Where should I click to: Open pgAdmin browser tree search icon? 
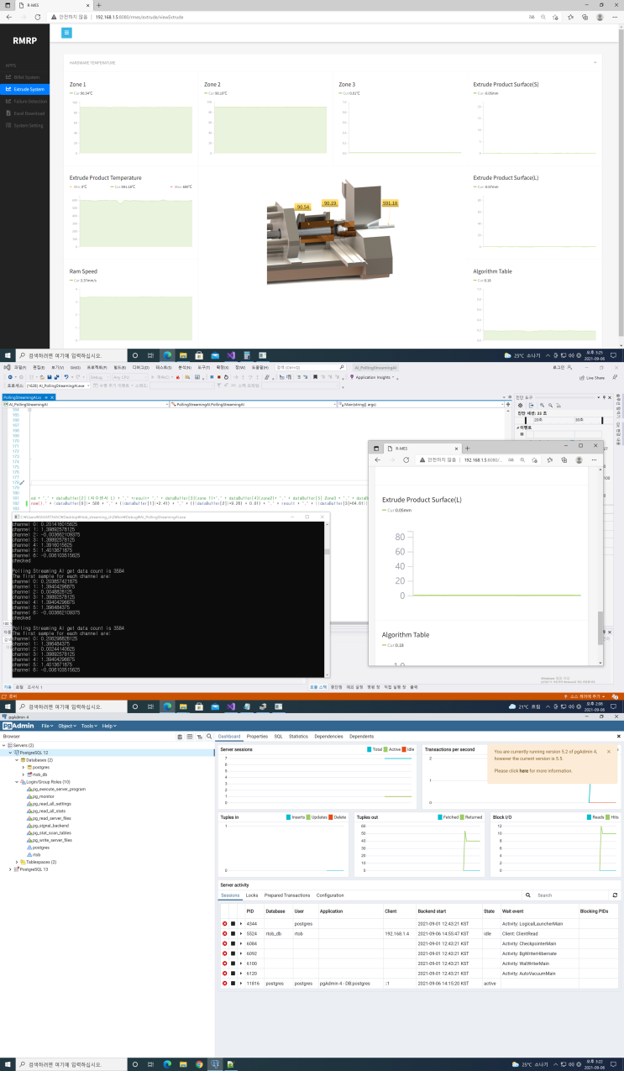click(x=209, y=736)
